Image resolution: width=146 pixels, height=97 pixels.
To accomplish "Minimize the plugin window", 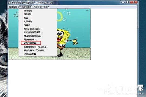I will pos(123,2).
